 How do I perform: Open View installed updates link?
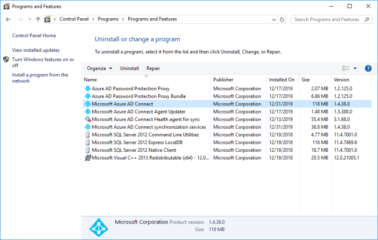coord(36,50)
